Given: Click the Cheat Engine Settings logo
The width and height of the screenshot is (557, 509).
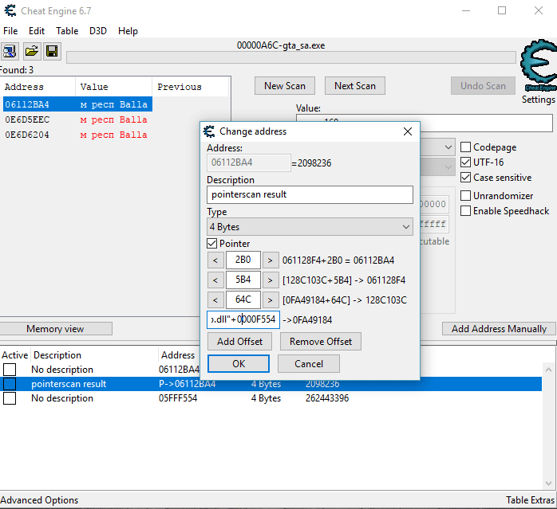Looking at the screenshot, I should click(x=538, y=73).
